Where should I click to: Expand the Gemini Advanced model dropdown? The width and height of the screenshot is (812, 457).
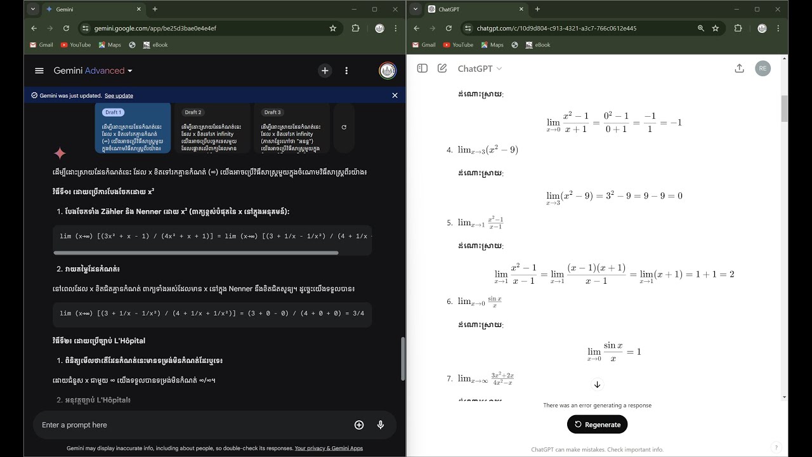tap(93, 71)
